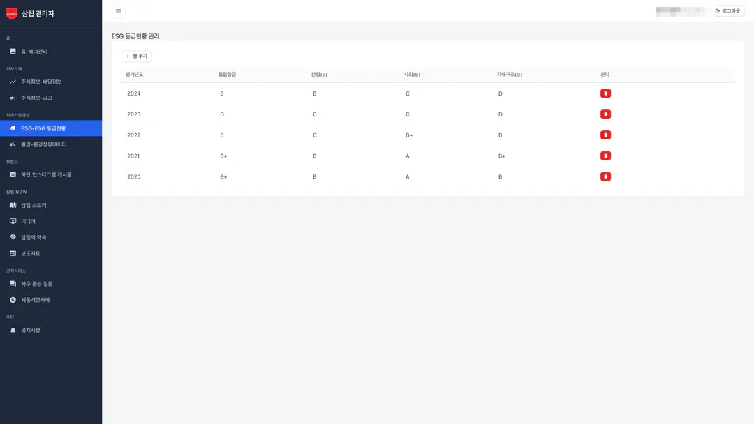Image resolution: width=754 pixels, height=424 pixels.
Task: Click the 2021 year cell
Action: click(x=133, y=156)
